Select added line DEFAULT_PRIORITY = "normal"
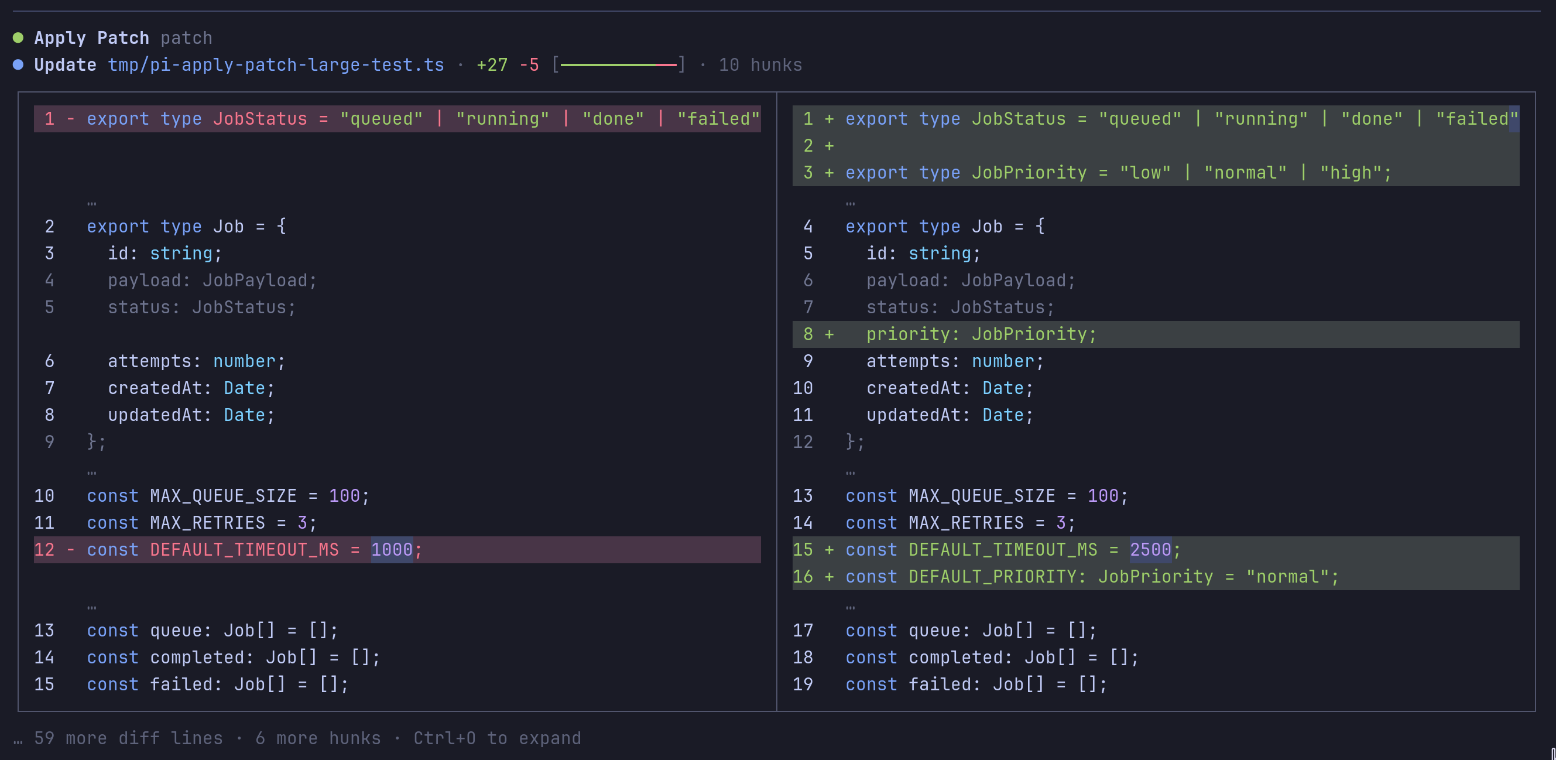 [x=1156, y=576]
